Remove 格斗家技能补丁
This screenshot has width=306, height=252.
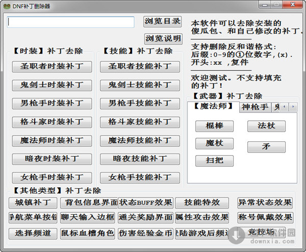[140, 122]
